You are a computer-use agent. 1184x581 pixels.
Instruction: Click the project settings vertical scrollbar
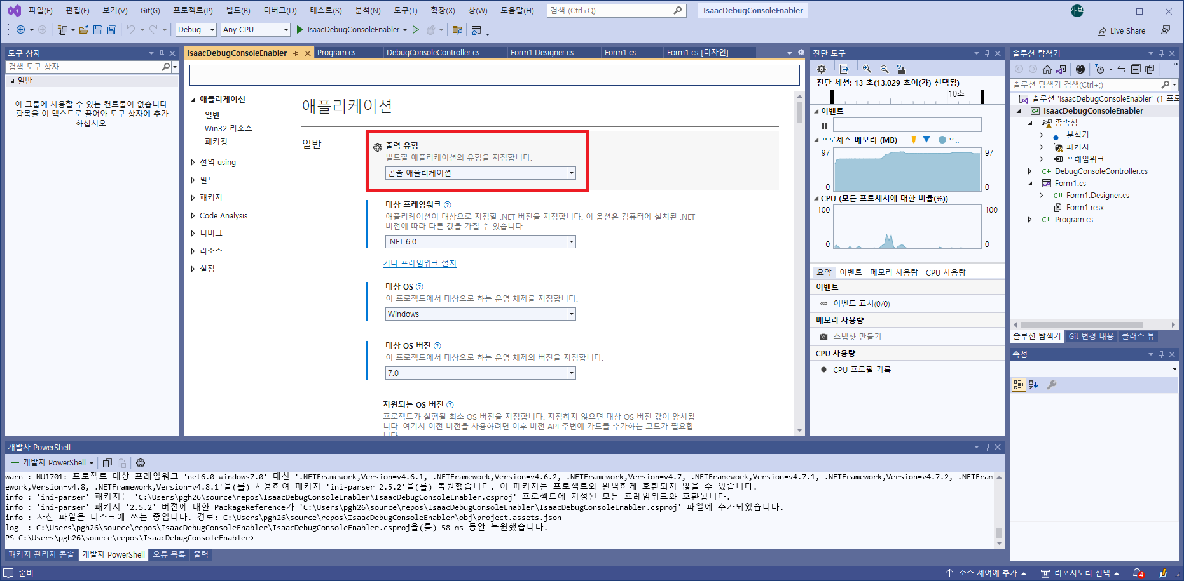point(799,263)
